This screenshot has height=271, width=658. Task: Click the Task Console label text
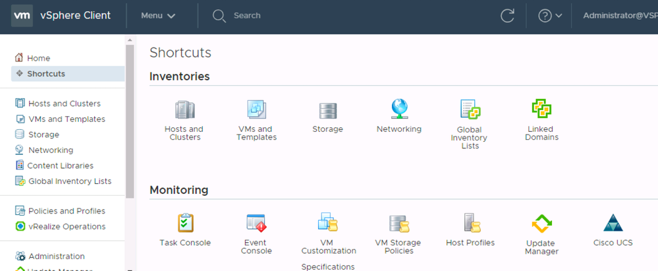pos(185,243)
